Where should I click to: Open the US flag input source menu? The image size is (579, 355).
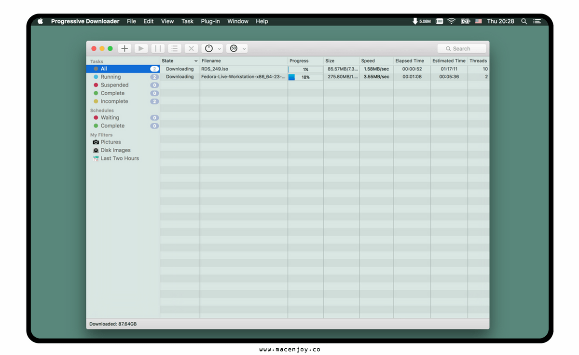(x=479, y=21)
